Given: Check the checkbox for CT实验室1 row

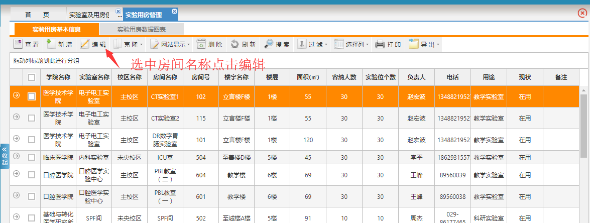Looking at the screenshot, I should pos(32,96).
